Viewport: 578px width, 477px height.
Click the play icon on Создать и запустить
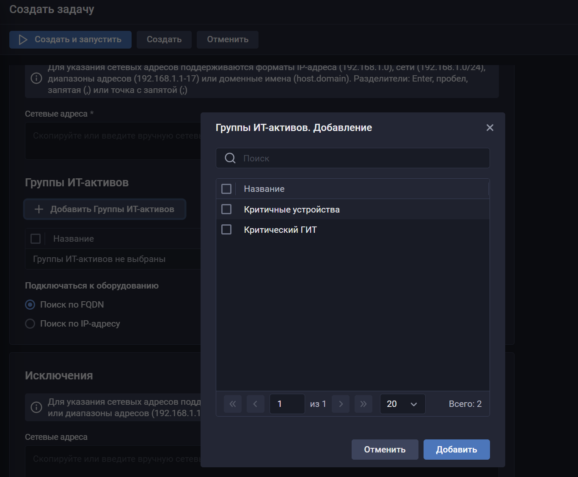pos(23,40)
